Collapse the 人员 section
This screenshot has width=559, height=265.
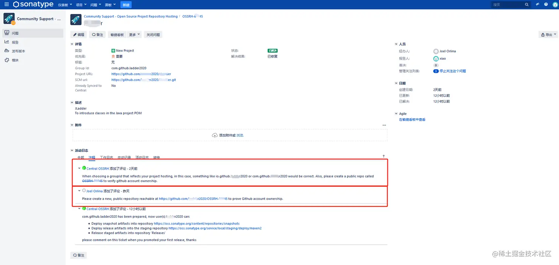point(396,44)
